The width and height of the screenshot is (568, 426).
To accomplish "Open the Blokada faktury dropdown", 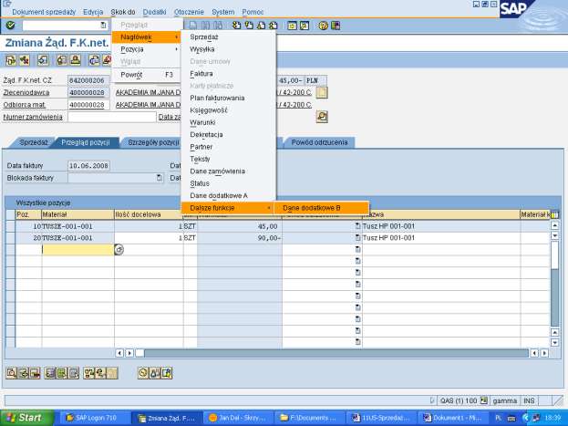I will click(x=159, y=178).
